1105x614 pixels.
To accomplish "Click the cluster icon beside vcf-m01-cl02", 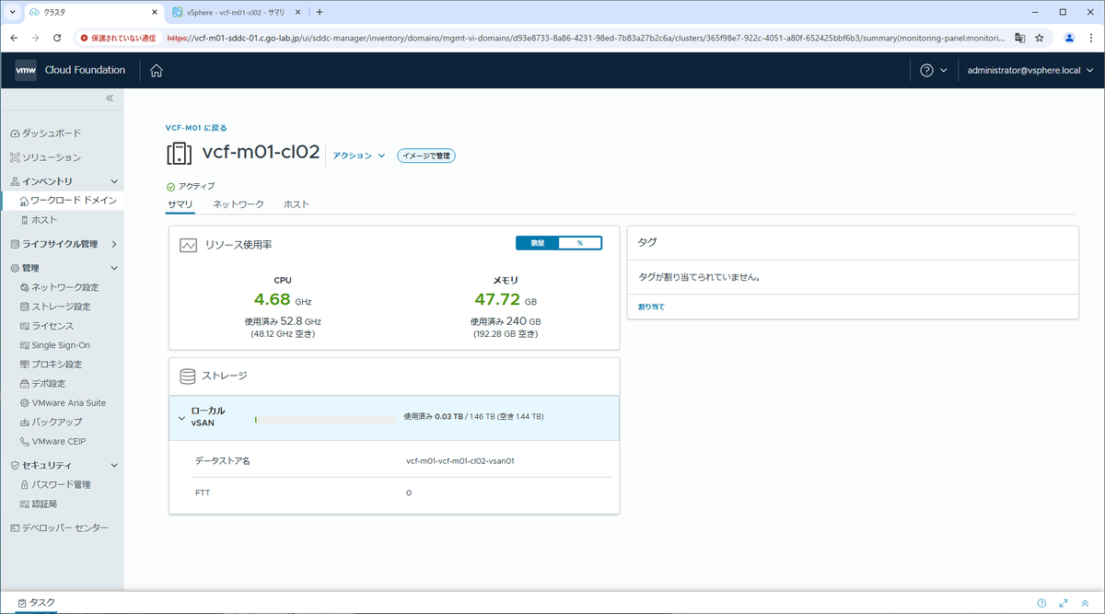I will click(180, 154).
